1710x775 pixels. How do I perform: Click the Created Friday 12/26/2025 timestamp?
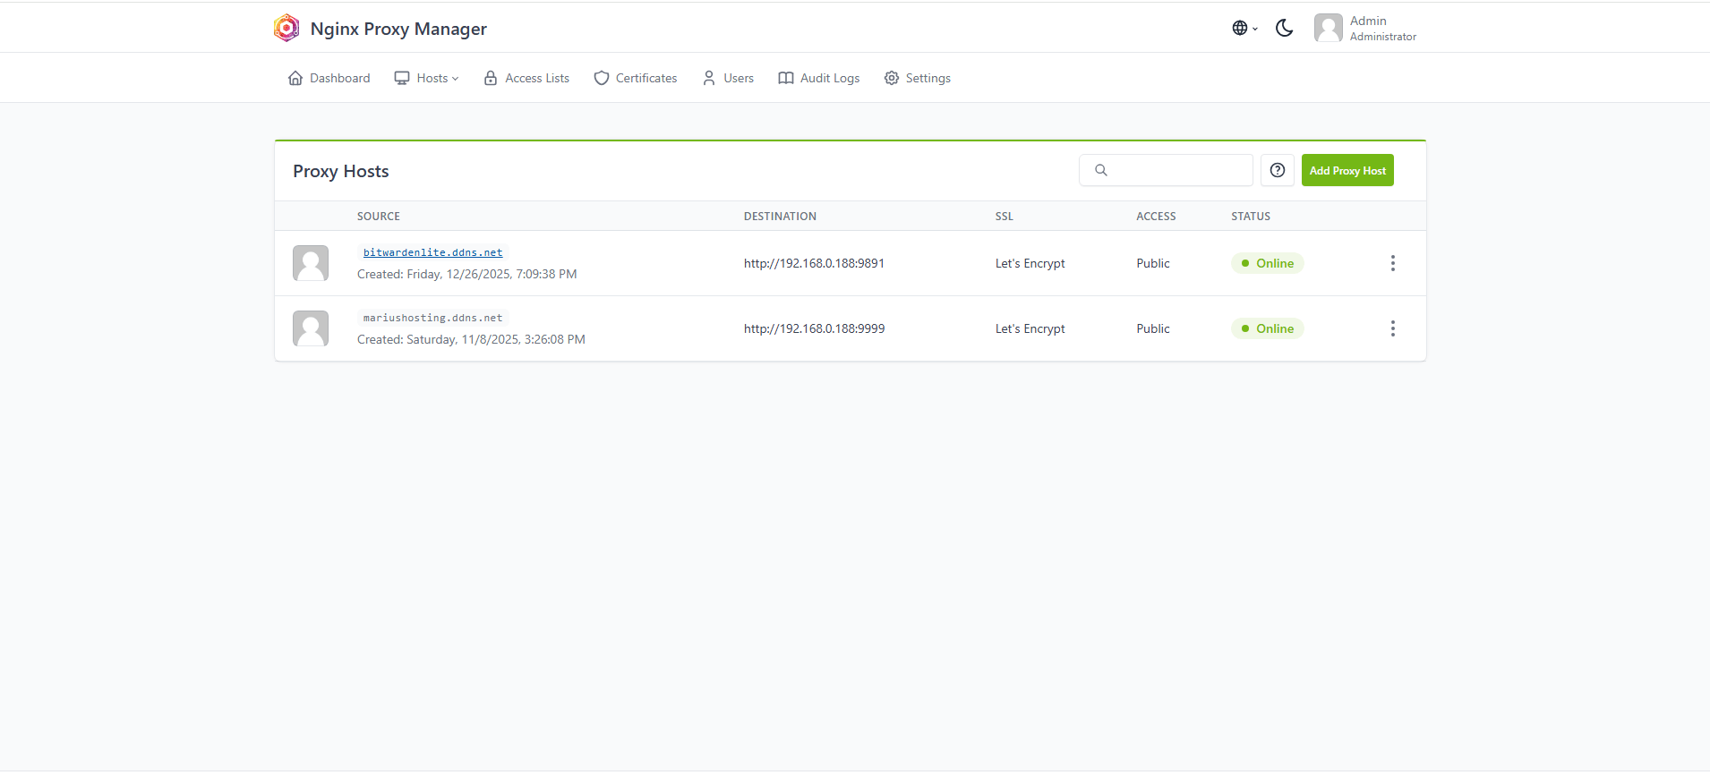pos(467,274)
